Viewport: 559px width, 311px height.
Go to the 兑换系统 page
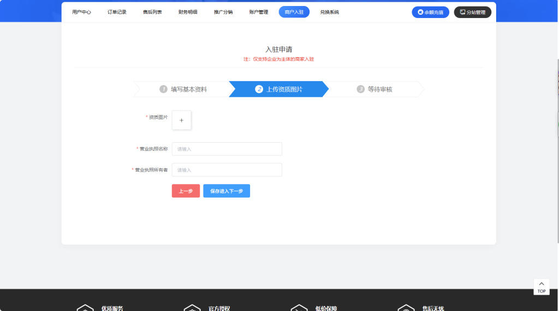click(x=329, y=12)
